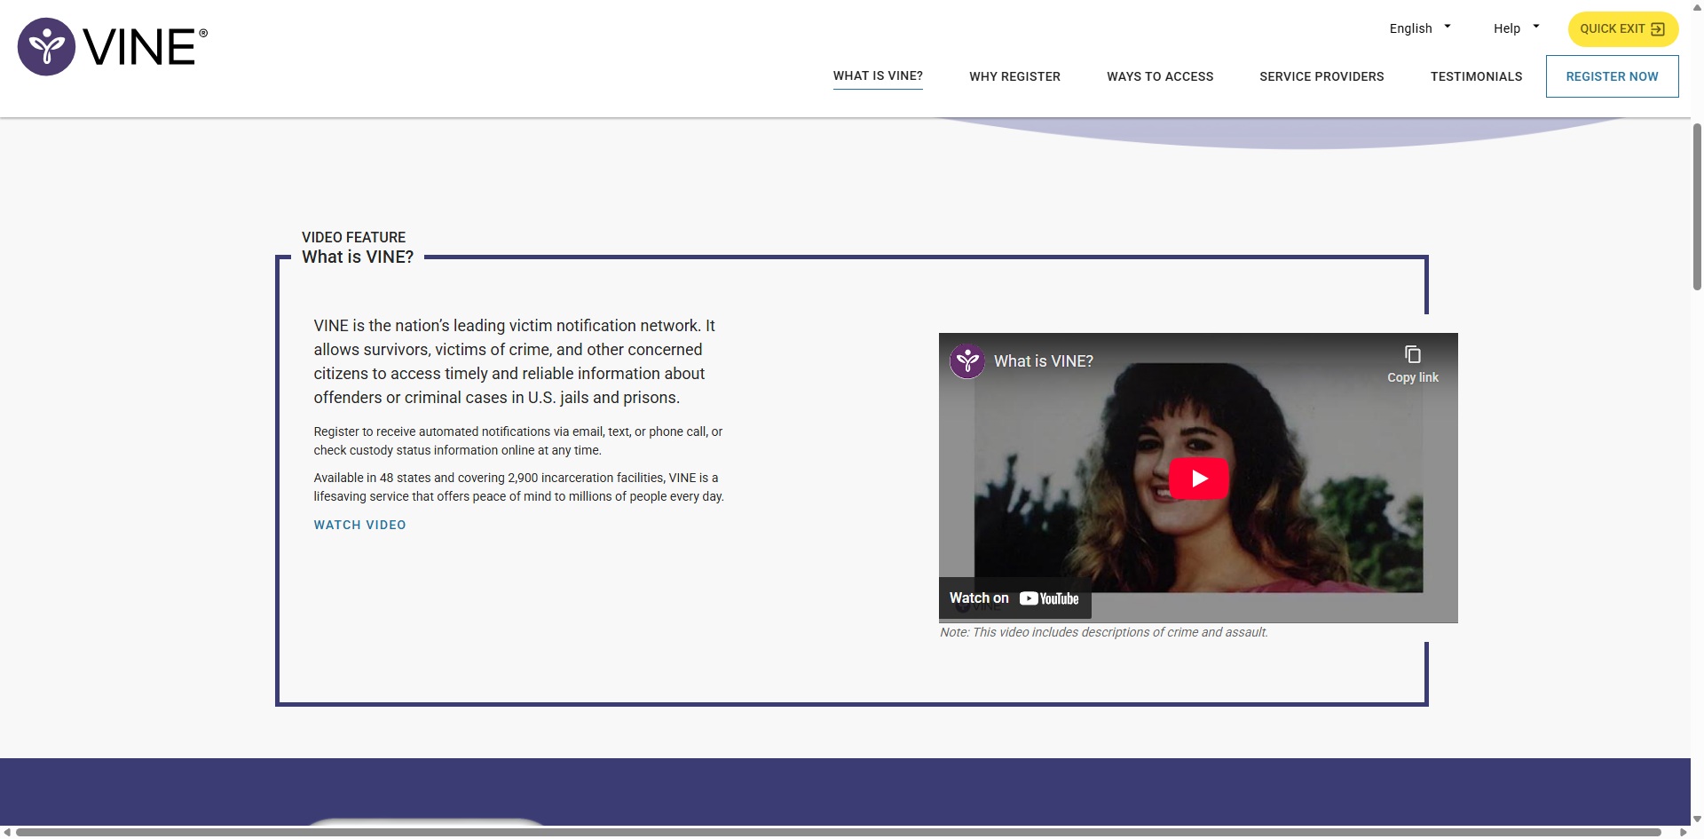Navigate to Testimonials
This screenshot has width=1704, height=839.
coord(1476,76)
